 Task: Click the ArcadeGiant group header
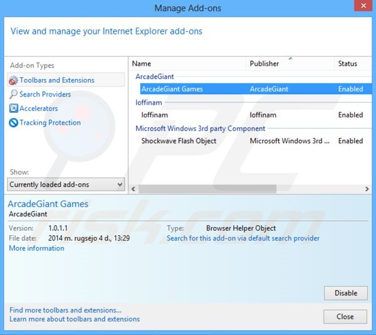tap(155, 77)
